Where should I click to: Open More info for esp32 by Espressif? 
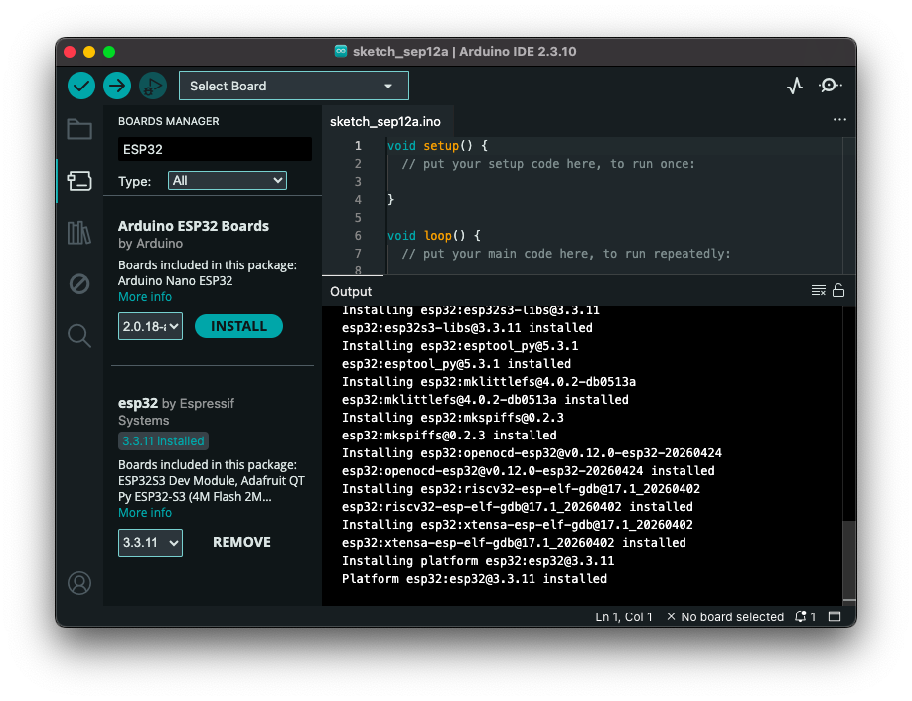coord(145,513)
